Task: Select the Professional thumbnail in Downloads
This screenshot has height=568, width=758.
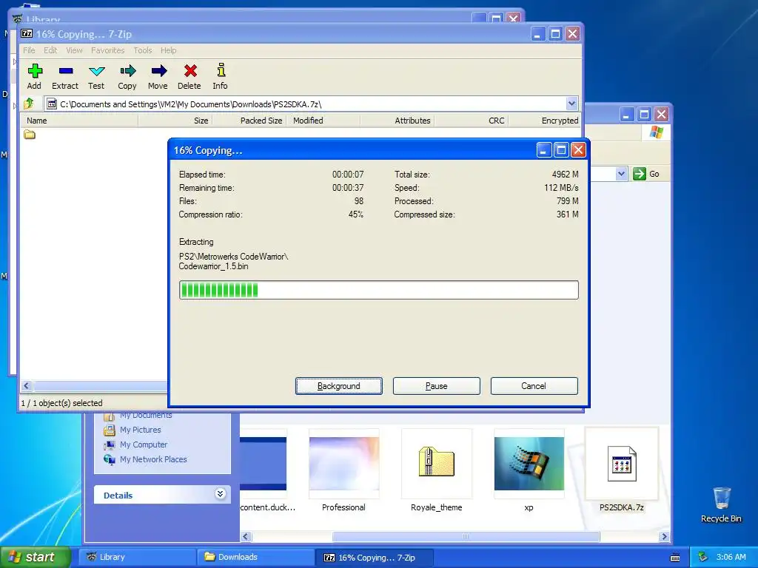Action: tap(343, 464)
